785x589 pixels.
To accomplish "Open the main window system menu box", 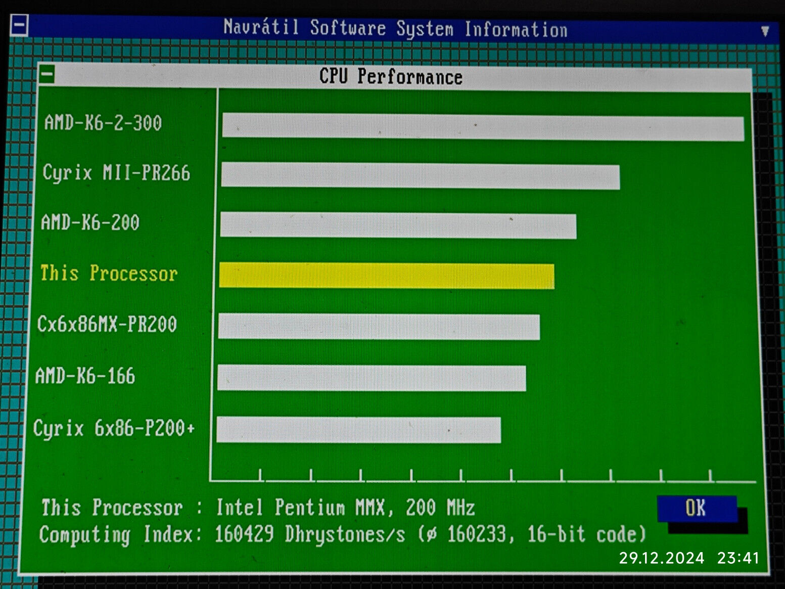I will click(20, 25).
